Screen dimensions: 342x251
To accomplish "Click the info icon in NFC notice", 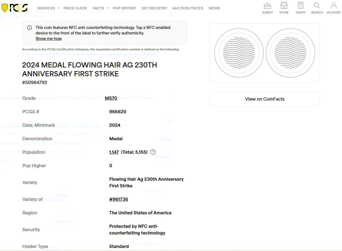I will tap(30, 28).
